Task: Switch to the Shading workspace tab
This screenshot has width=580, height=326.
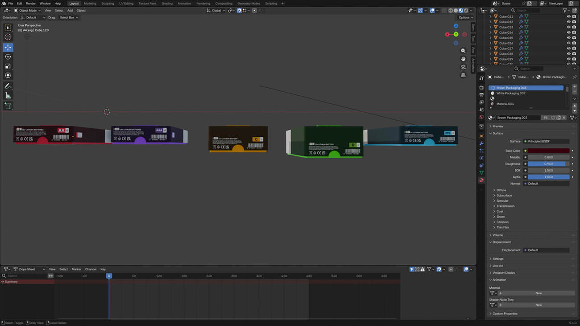Action: tap(167, 4)
